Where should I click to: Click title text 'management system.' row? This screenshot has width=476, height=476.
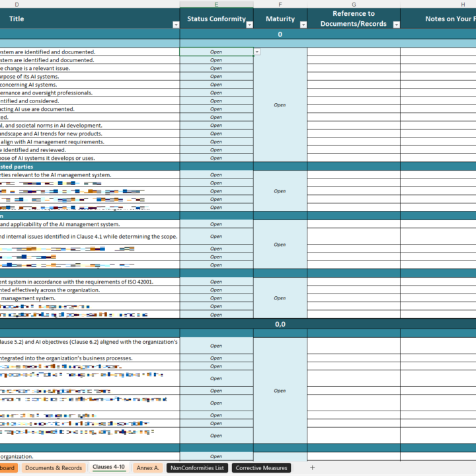[28, 298]
